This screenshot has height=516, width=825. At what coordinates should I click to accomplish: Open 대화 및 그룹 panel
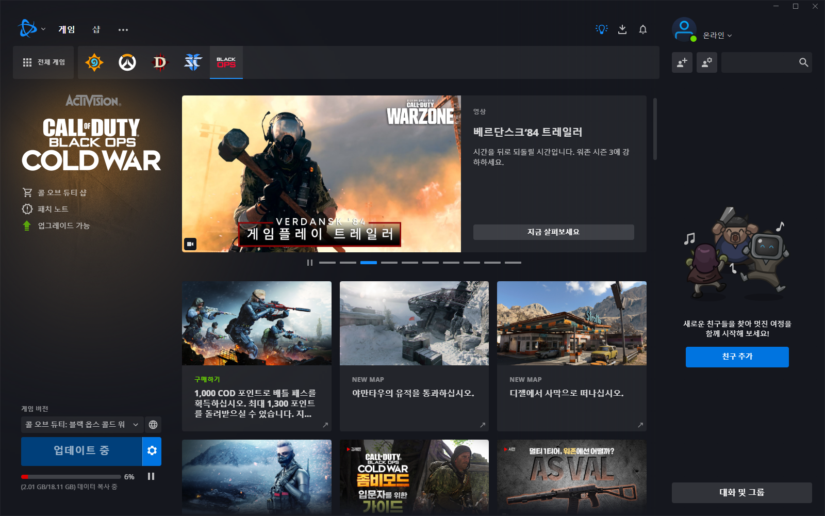[x=742, y=493]
